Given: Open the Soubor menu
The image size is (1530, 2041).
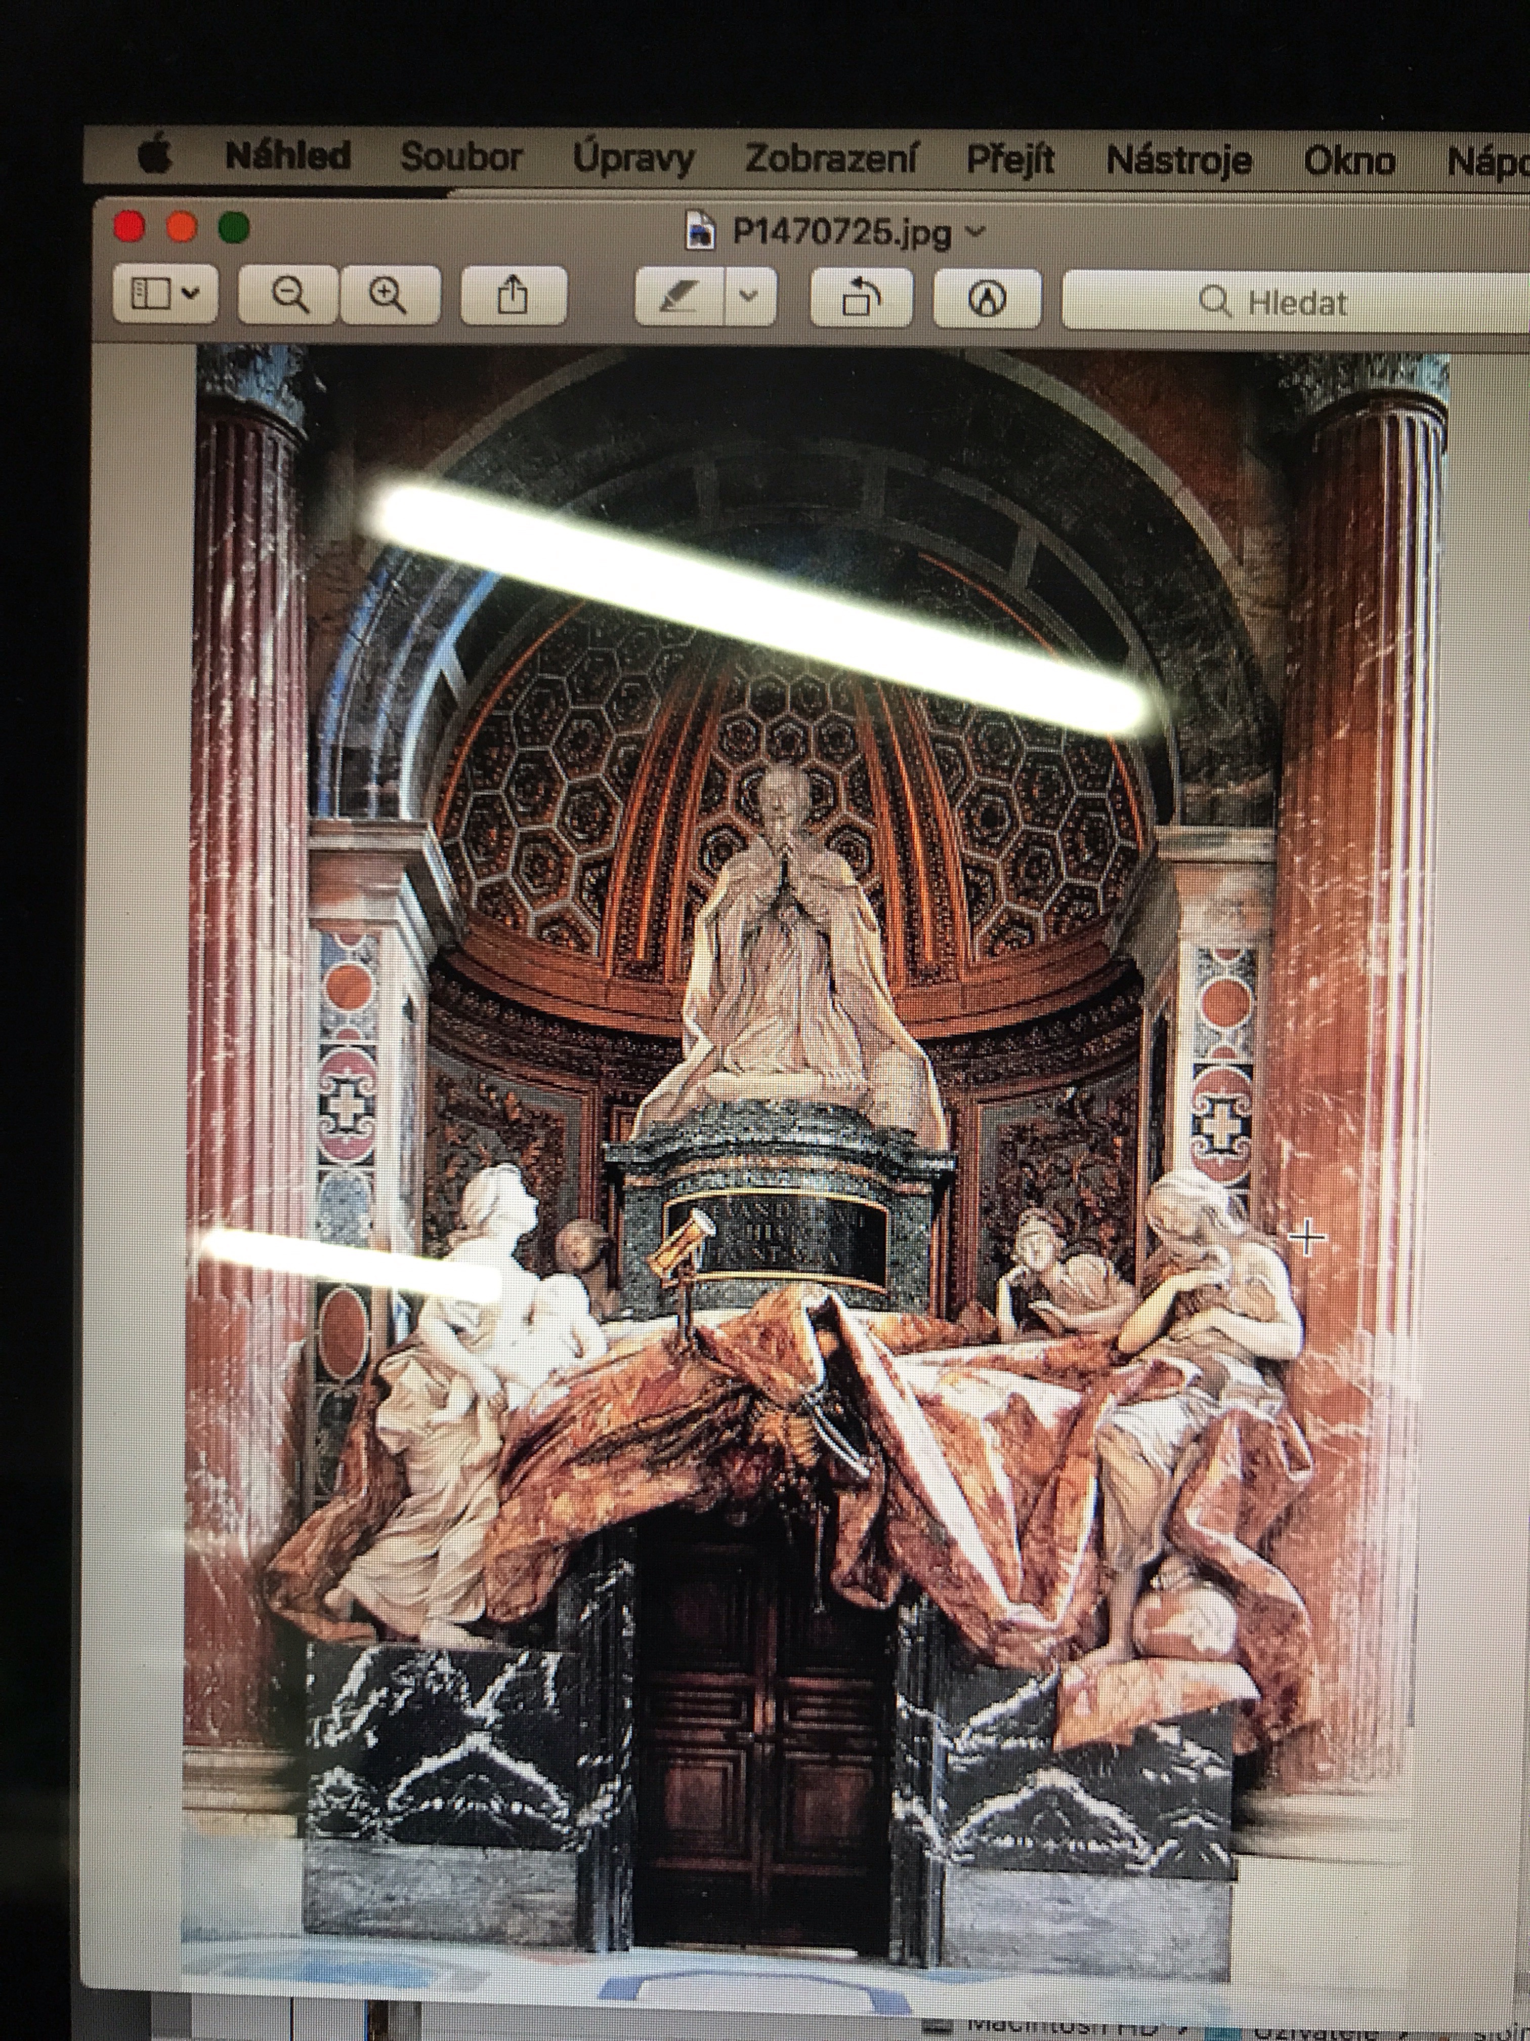Looking at the screenshot, I should pos(461,157).
